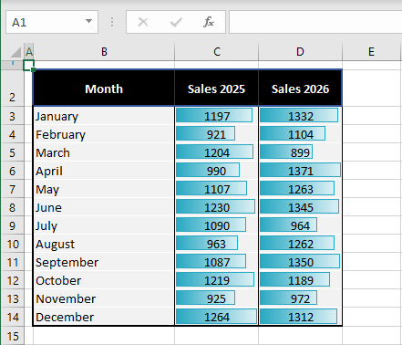Click the cell with value 1107
The width and height of the screenshot is (402, 345).
[217, 189]
